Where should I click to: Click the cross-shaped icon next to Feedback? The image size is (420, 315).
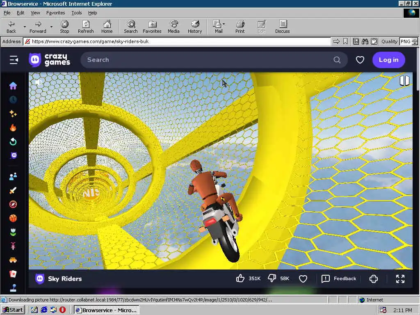click(373, 279)
